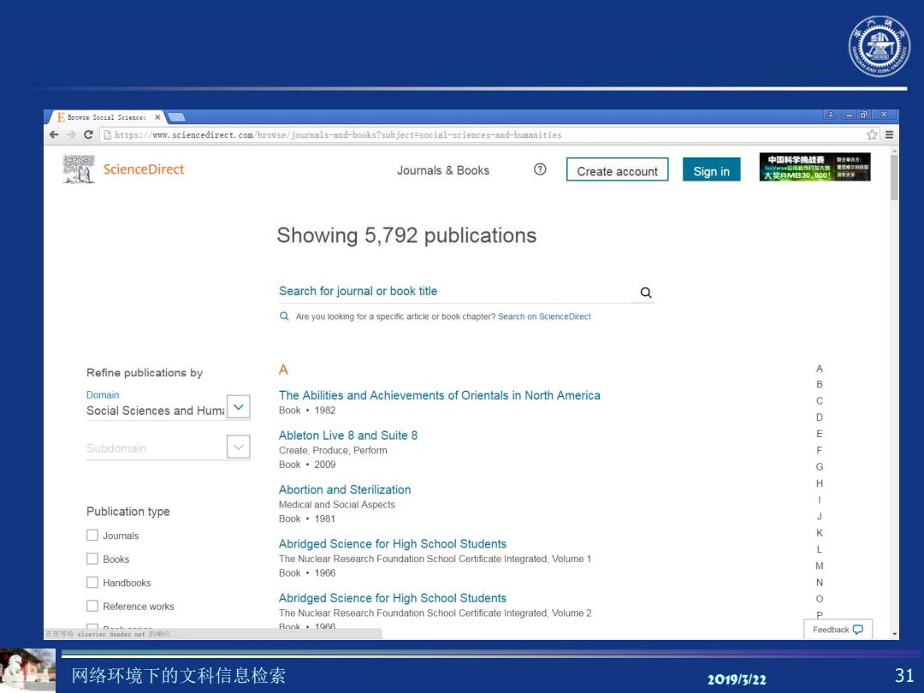924x693 pixels.
Task: Bookmark the page with star icon
Action: tap(872, 135)
